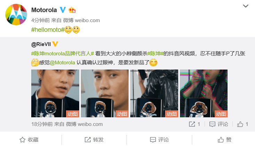
Task: Open the #陈坤motorola品牌代言人# topic link
Action: click(x=63, y=54)
